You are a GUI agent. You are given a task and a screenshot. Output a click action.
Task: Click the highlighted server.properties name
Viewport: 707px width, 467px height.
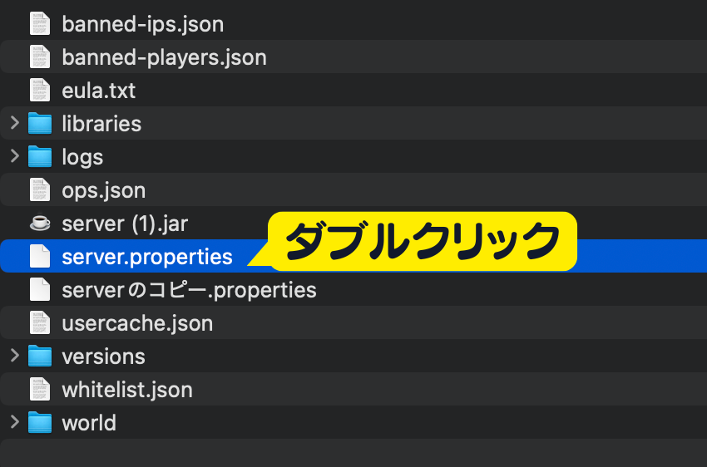tap(147, 257)
